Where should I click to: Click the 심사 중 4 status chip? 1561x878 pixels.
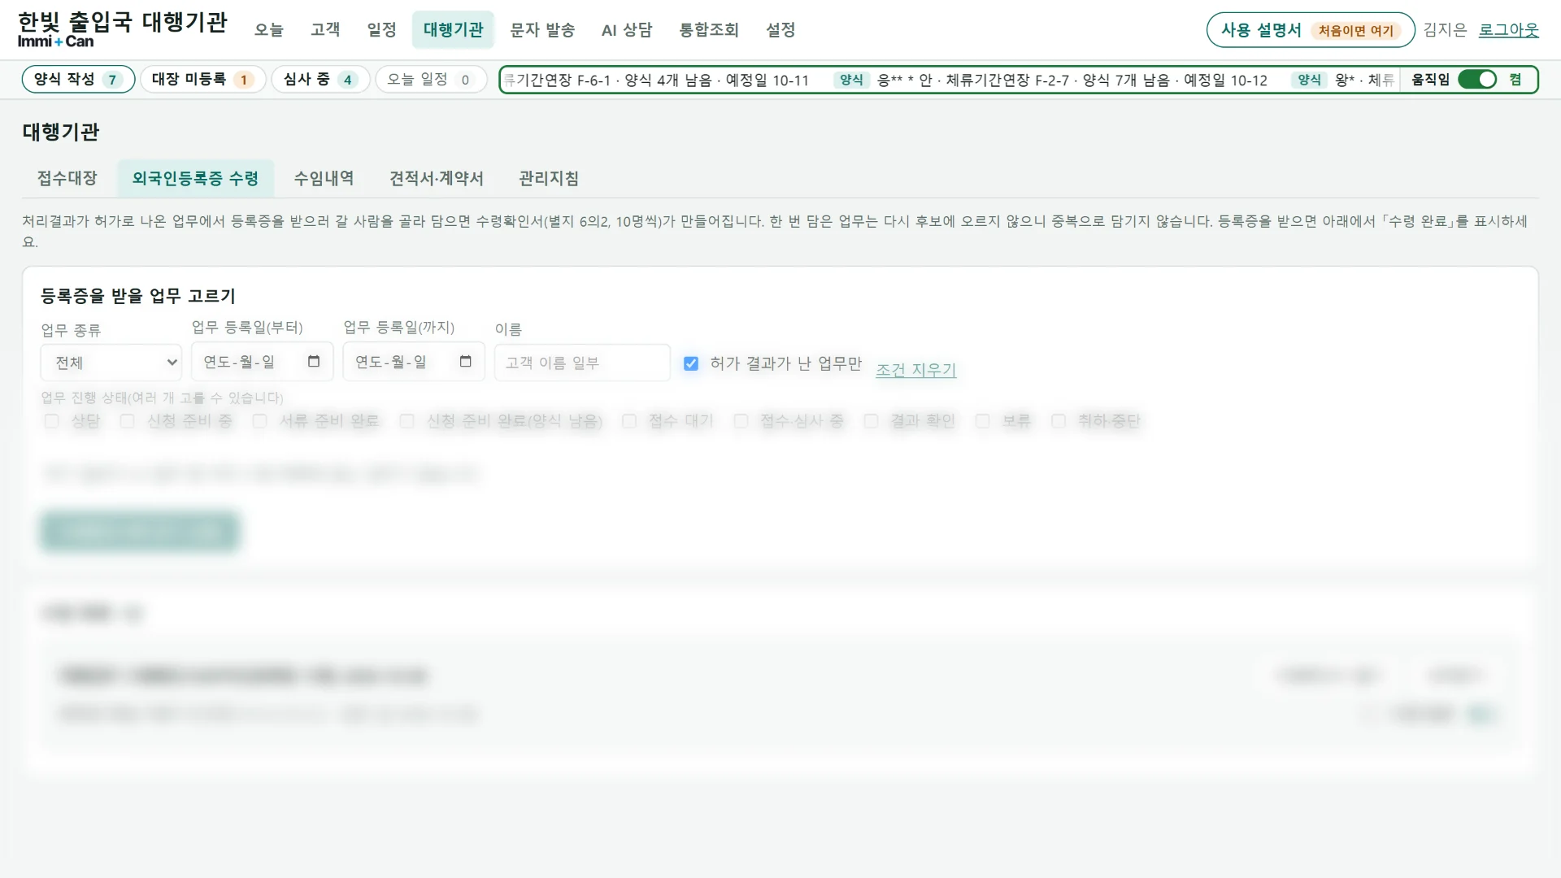point(320,80)
